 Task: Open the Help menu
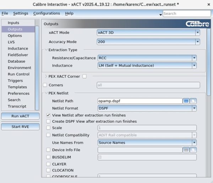69,13
